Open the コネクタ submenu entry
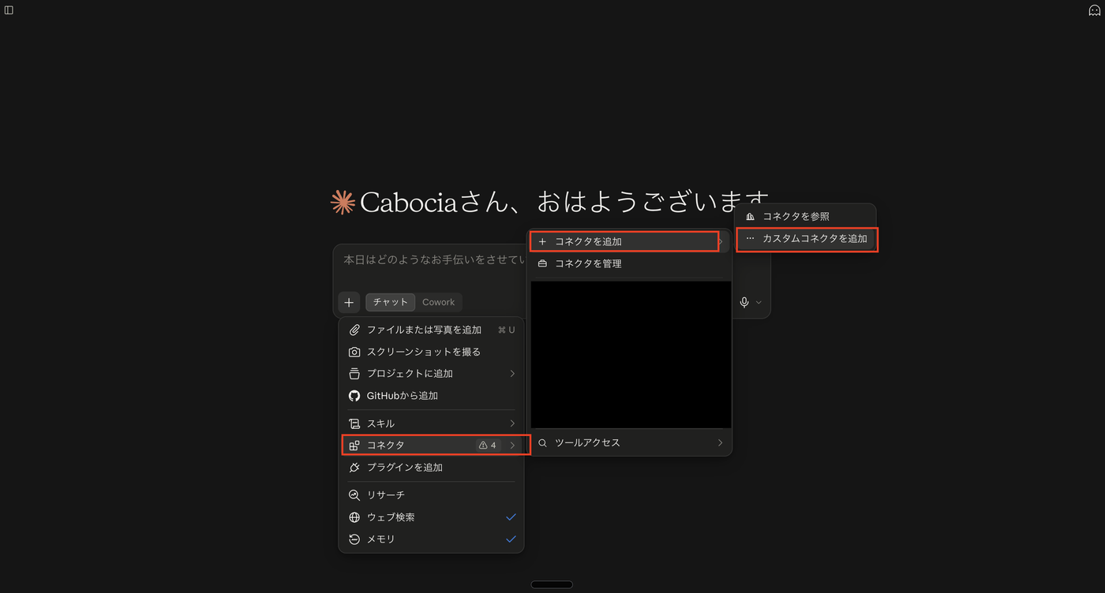 431,446
